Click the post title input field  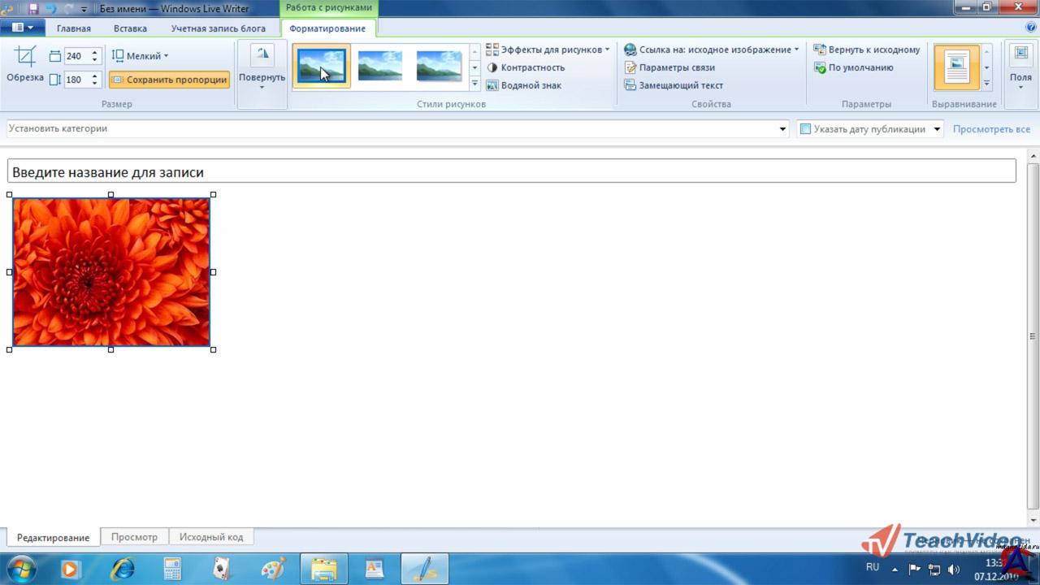(512, 172)
